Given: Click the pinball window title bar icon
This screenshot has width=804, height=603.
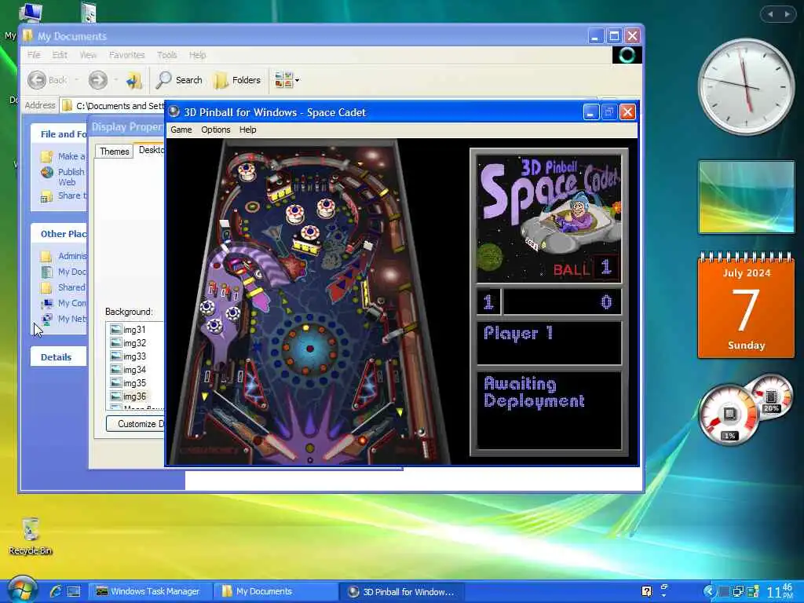Looking at the screenshot, I should tap(174, 111).
